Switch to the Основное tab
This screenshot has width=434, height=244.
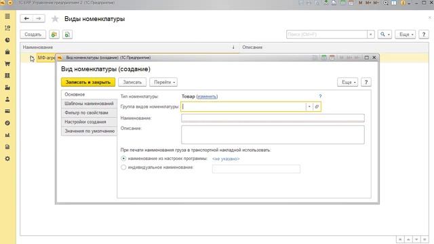point(89,94)
